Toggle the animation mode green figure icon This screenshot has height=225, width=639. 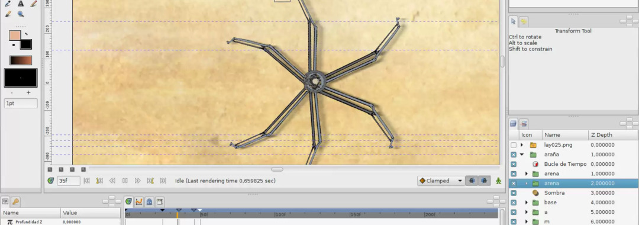coord(498,181)
